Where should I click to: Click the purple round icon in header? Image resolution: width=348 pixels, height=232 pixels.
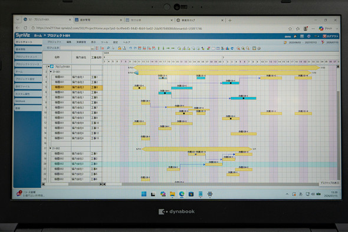click(308, 37)
